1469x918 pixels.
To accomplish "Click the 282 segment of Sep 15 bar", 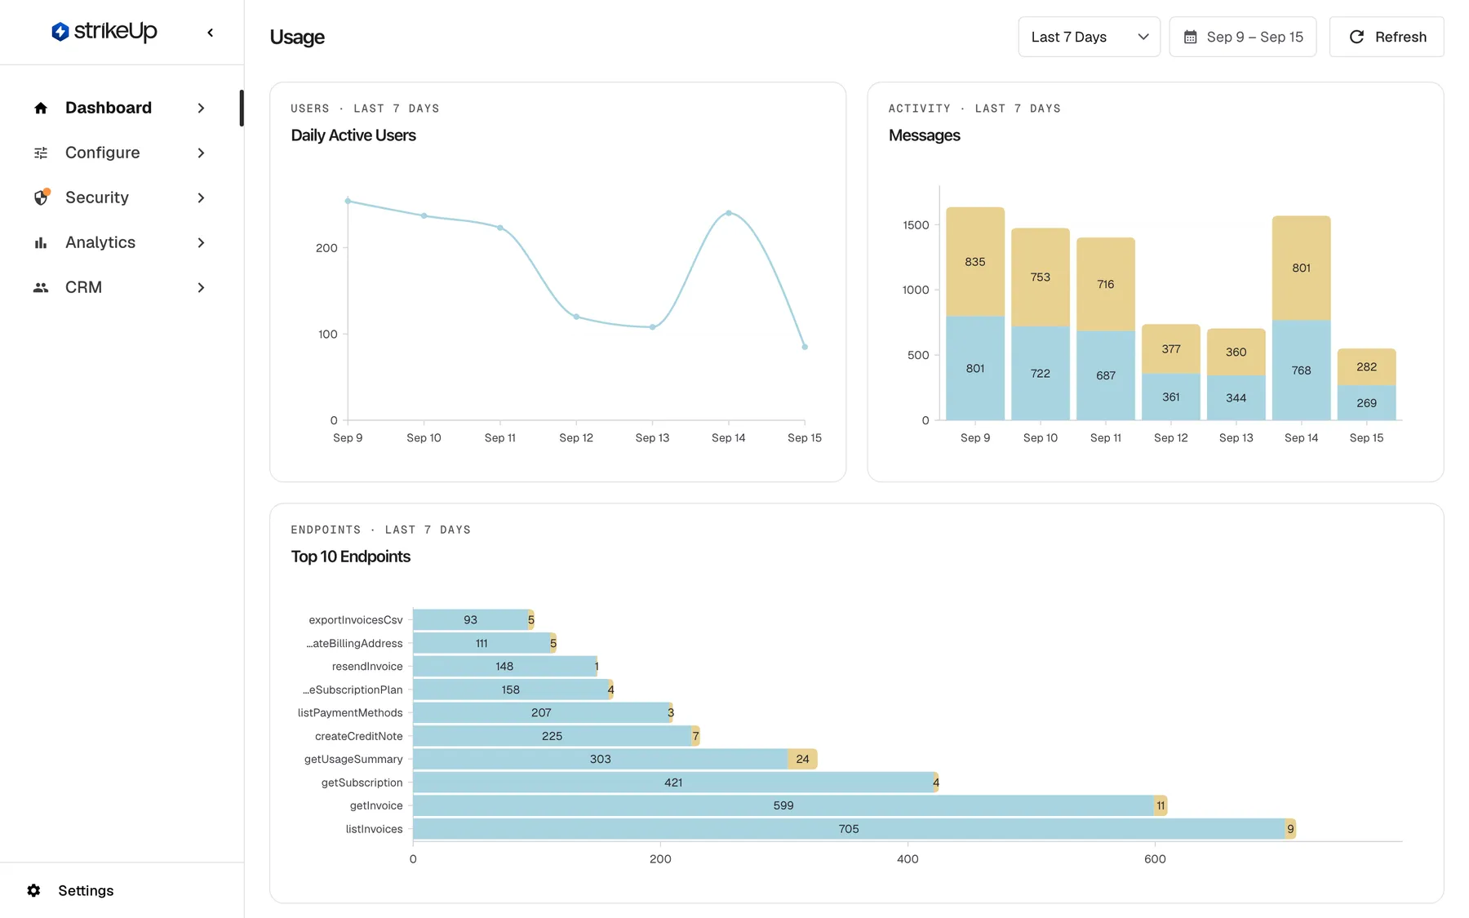I will pos(1366,367).
